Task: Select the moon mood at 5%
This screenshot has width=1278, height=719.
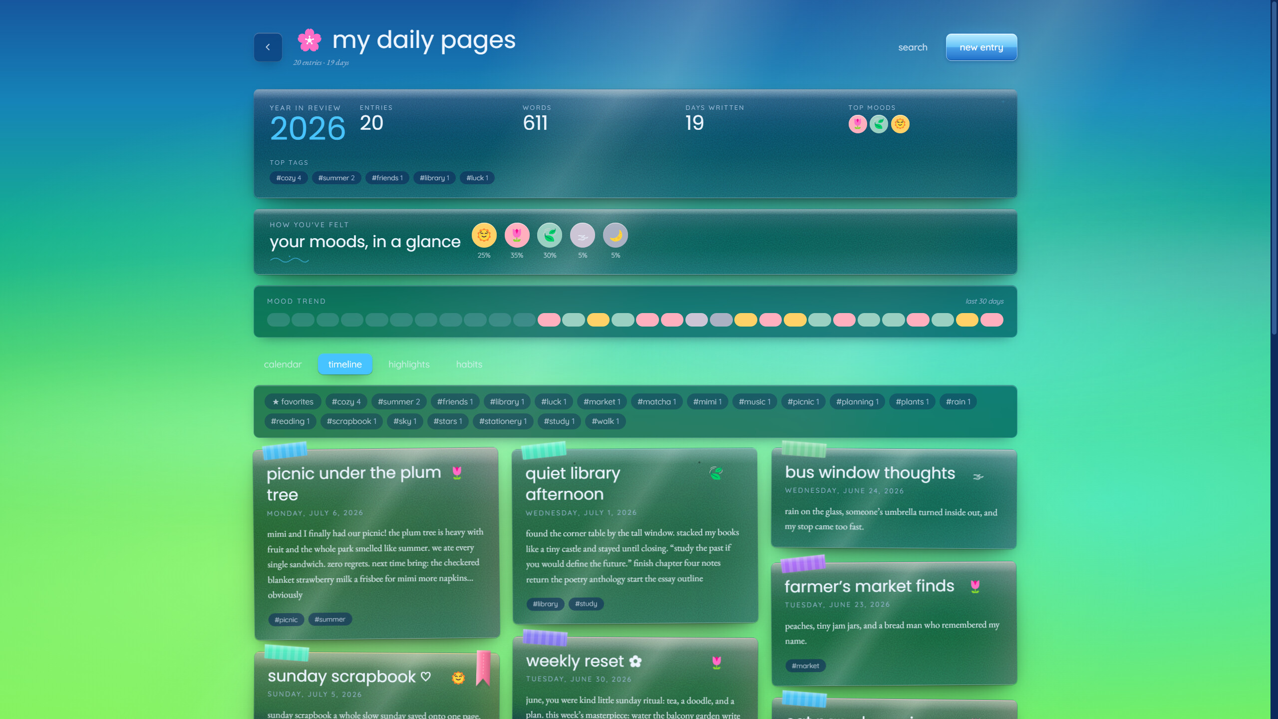Action: point(616,235)
